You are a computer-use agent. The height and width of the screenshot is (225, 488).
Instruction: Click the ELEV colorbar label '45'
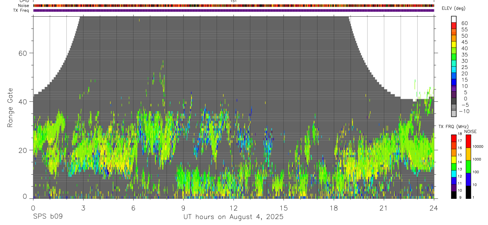tap(465, 42)
